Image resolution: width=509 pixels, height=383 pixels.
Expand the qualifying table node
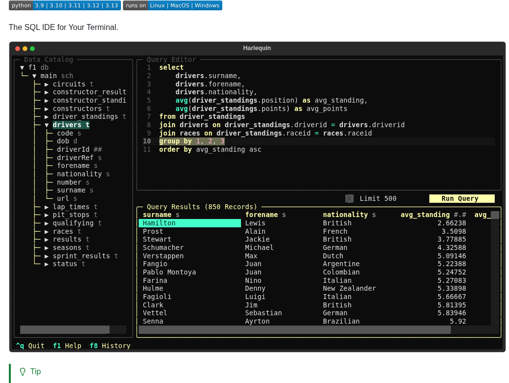[x=47, y=223]
